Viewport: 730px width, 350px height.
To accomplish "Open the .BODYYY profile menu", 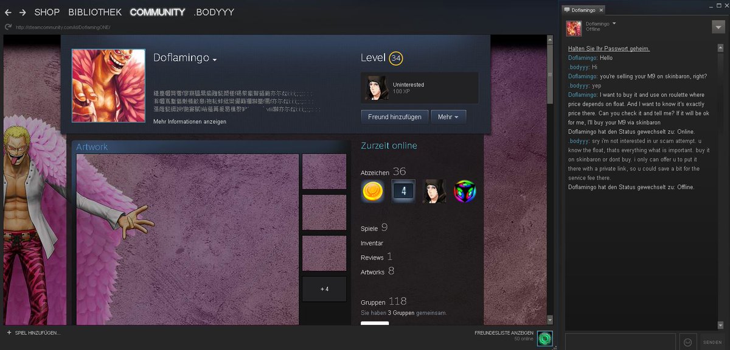I will pyautogui.click(x=214, y=12).
